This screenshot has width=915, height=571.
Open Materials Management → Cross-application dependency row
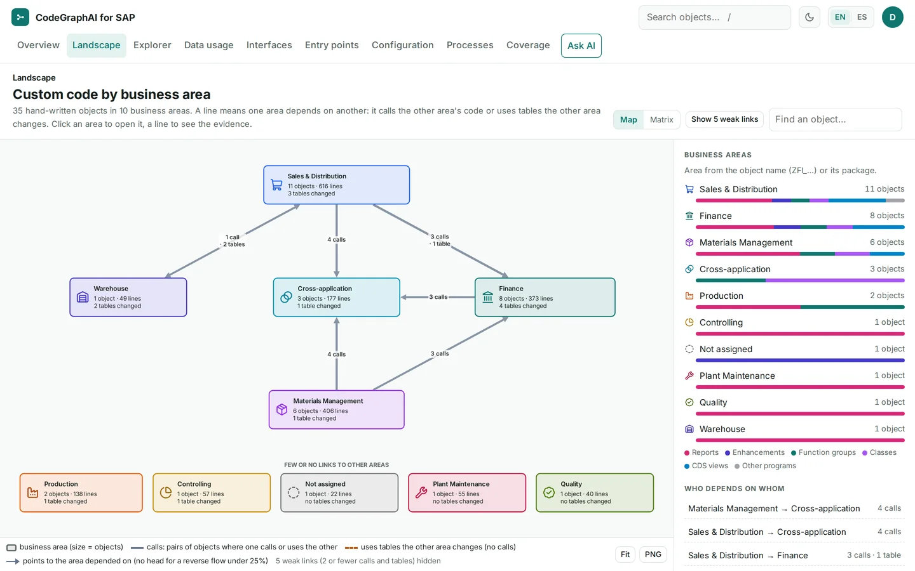coord(794,508)
